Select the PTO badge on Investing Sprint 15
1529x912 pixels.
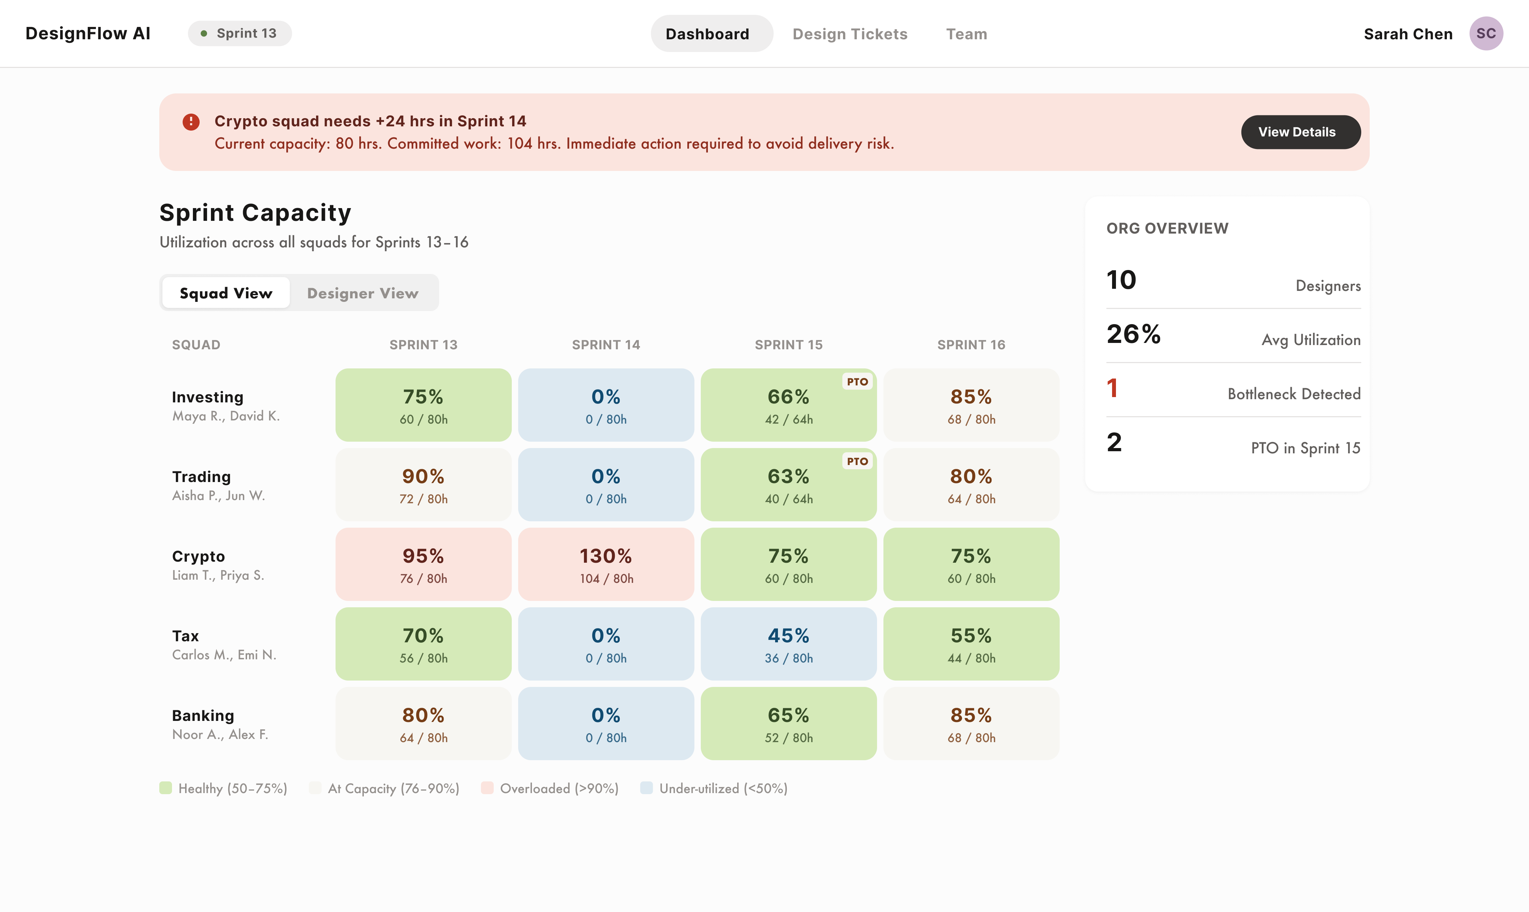[x=857, y=381]
